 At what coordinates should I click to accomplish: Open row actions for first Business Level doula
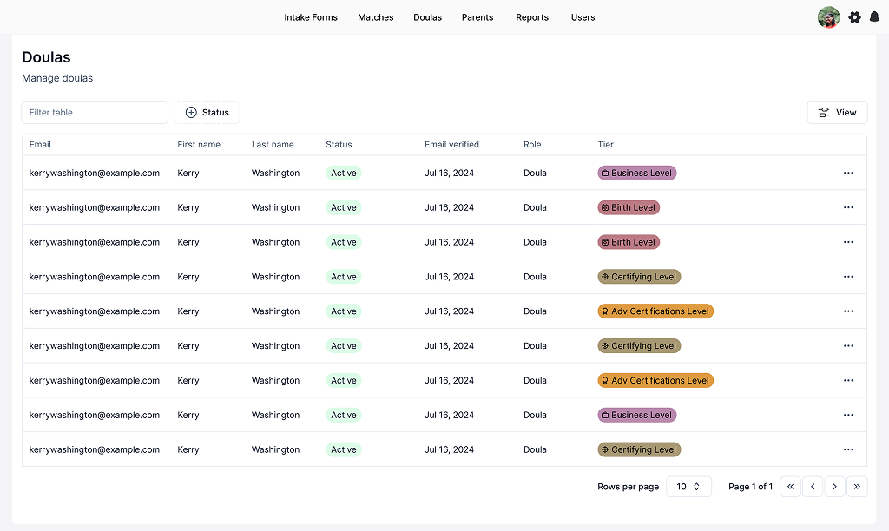tap(848, 173)
